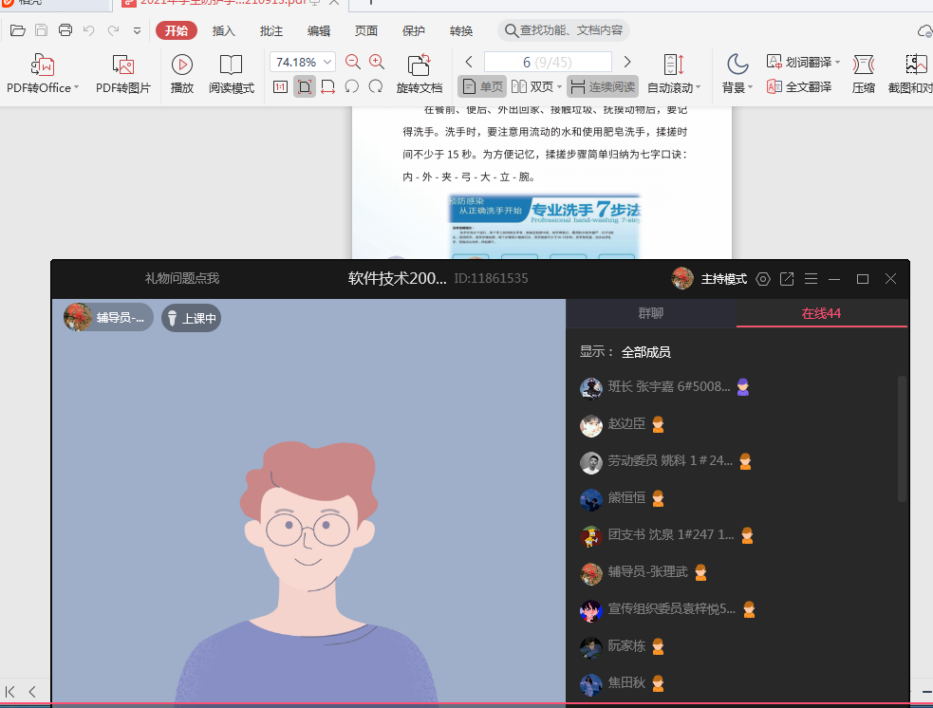Click the PDF转图片 icon
Viewport: 933px width, 708px height.
tap(122, 65)
